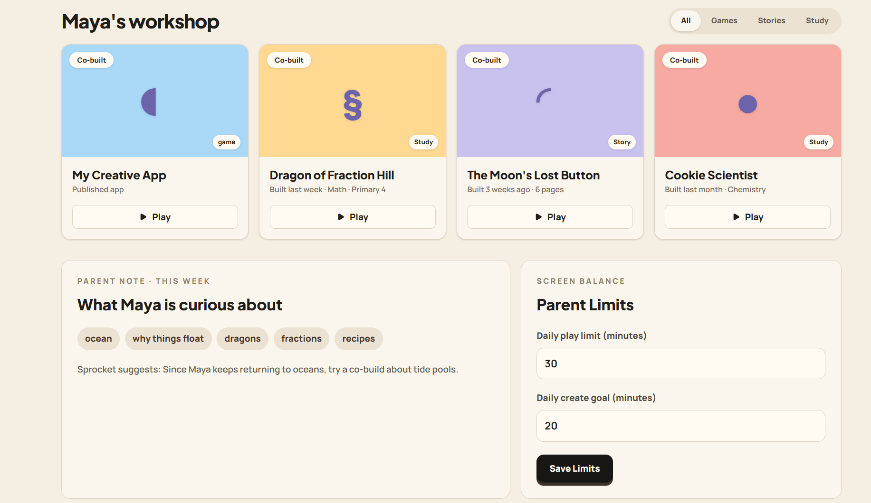Switch to the Stories filter tab

click(x=771, y=20)
